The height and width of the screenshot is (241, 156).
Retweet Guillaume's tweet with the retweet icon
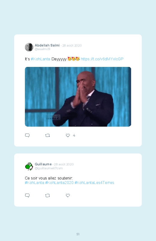pyautogui.click(x=47, y=195)
